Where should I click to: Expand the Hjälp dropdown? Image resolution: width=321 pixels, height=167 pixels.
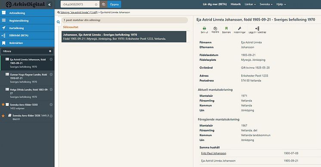tap(281, 4)
